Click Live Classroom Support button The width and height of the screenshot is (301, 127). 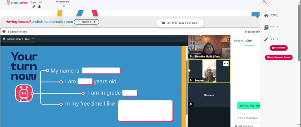(x=279, y=57)
